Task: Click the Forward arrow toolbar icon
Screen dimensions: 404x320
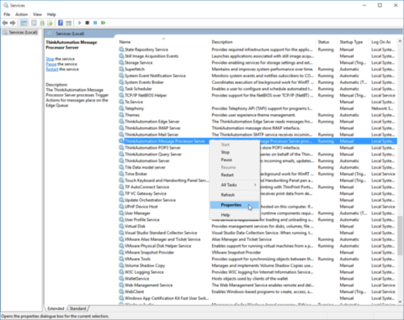Action: click(x=13, y=23)
